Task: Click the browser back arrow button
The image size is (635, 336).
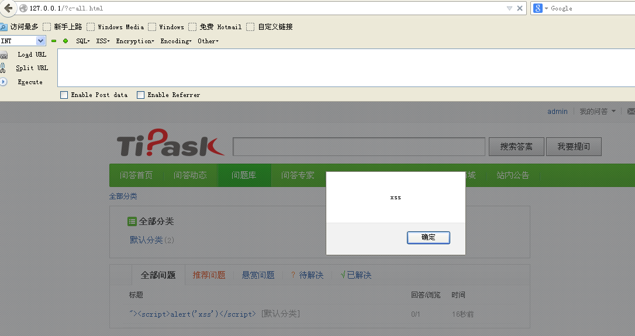Action: [x=8, y=8]
